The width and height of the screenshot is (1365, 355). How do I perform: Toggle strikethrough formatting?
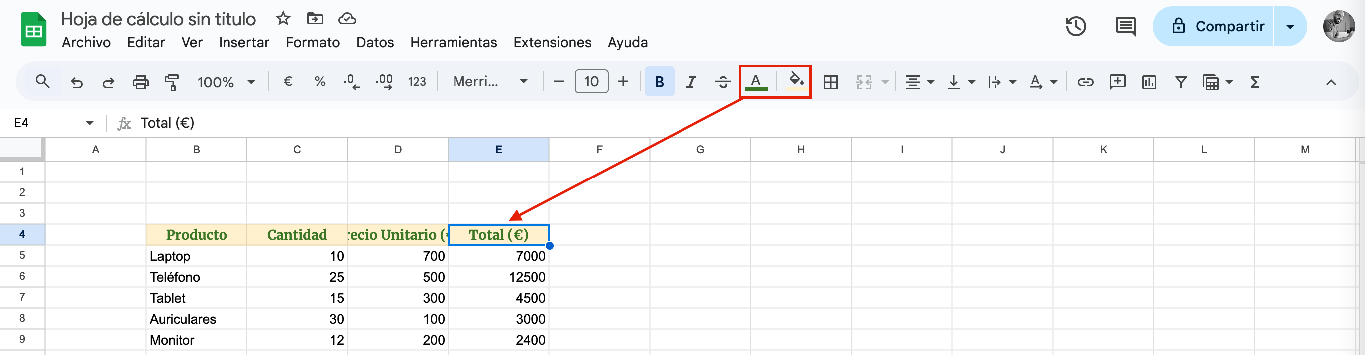pos(723,82)
